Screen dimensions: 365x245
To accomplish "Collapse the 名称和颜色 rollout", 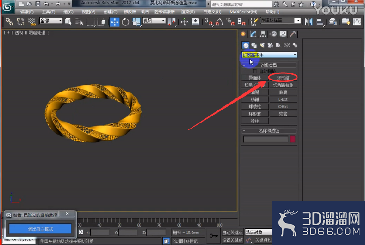I will click(269, 131).
